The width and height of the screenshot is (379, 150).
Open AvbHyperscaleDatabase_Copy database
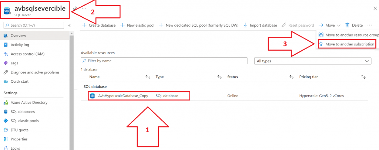pos(123,96)
